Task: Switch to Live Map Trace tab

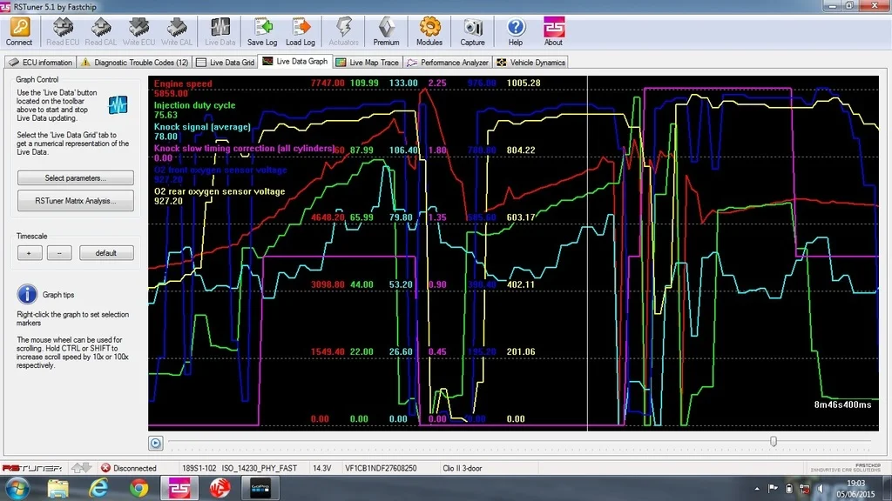Action: [368, 63]
